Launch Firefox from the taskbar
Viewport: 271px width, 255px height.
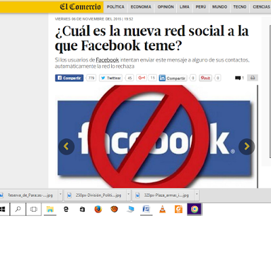click(98, 210)
